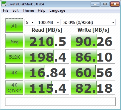The height and width of the screenshot is (110, 121).
Task: Click the 4K read result 16.84
Action: tap(47, 72)
